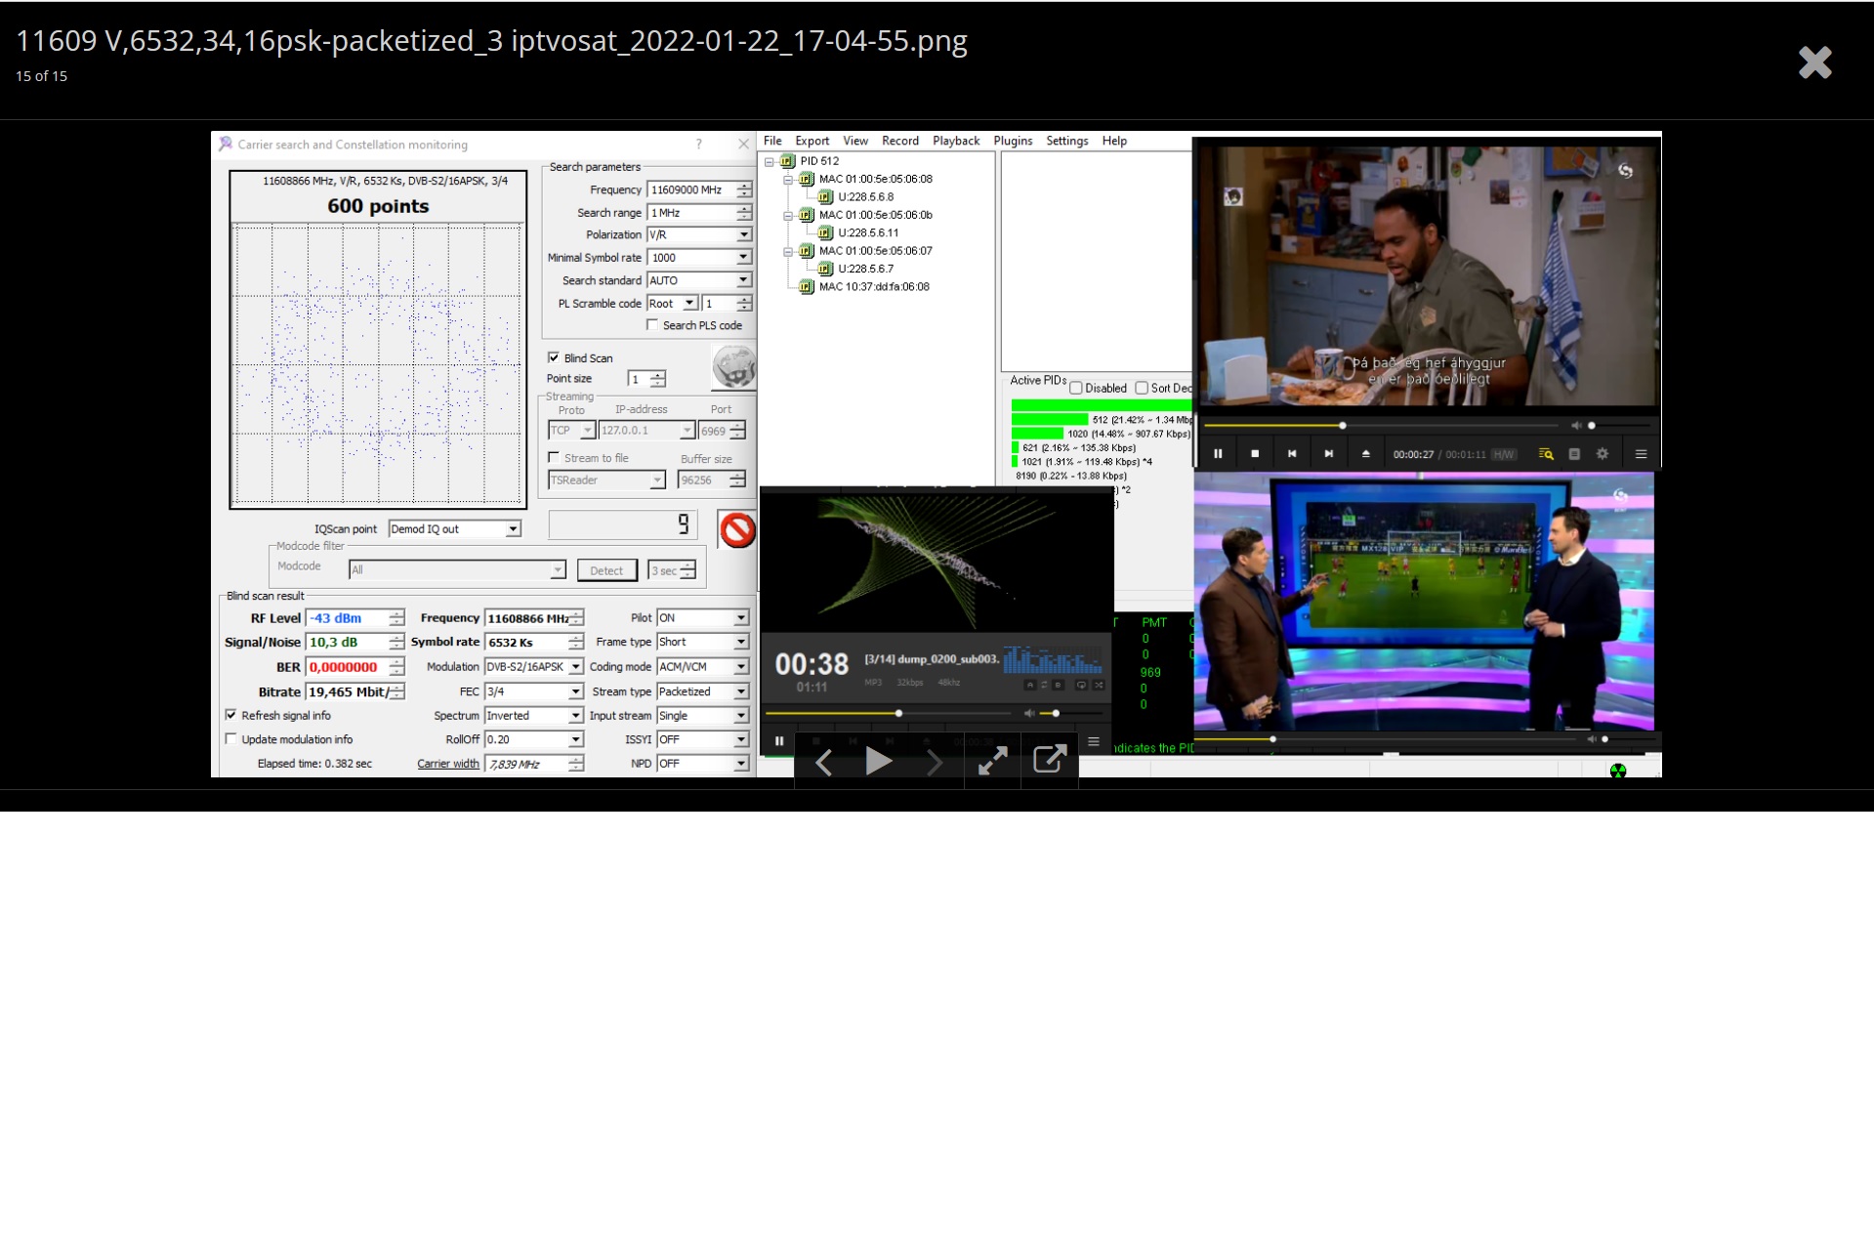Click the A repeat marker in audio player
This screenshot has height=1254, width=1874.
(x=1029, y=686)
